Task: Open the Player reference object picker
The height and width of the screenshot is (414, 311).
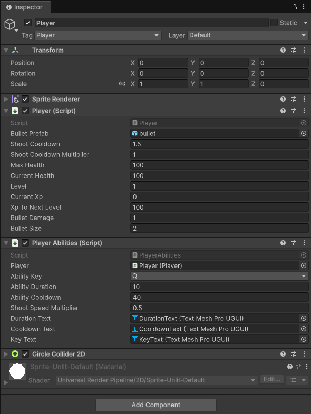Action: (304, 265)
